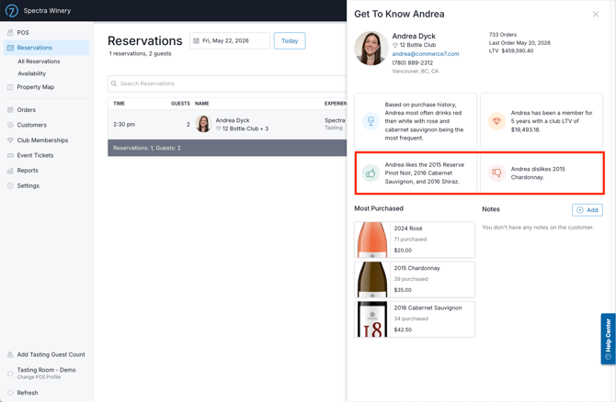The width and height of the screenshot is (616, 402).
Task: Click the Reservations calendar sidebar icon
Action: (x=10, y=48)
